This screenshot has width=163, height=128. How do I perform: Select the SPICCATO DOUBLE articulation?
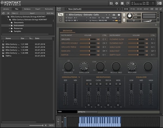(x=70, y=43)
